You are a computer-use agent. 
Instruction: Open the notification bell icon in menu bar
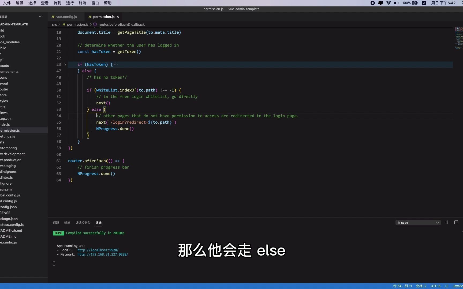[380, 3]
